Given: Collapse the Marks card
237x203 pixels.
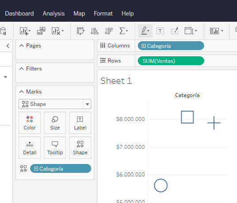Looking at the screenshot, I should point(21,92).
